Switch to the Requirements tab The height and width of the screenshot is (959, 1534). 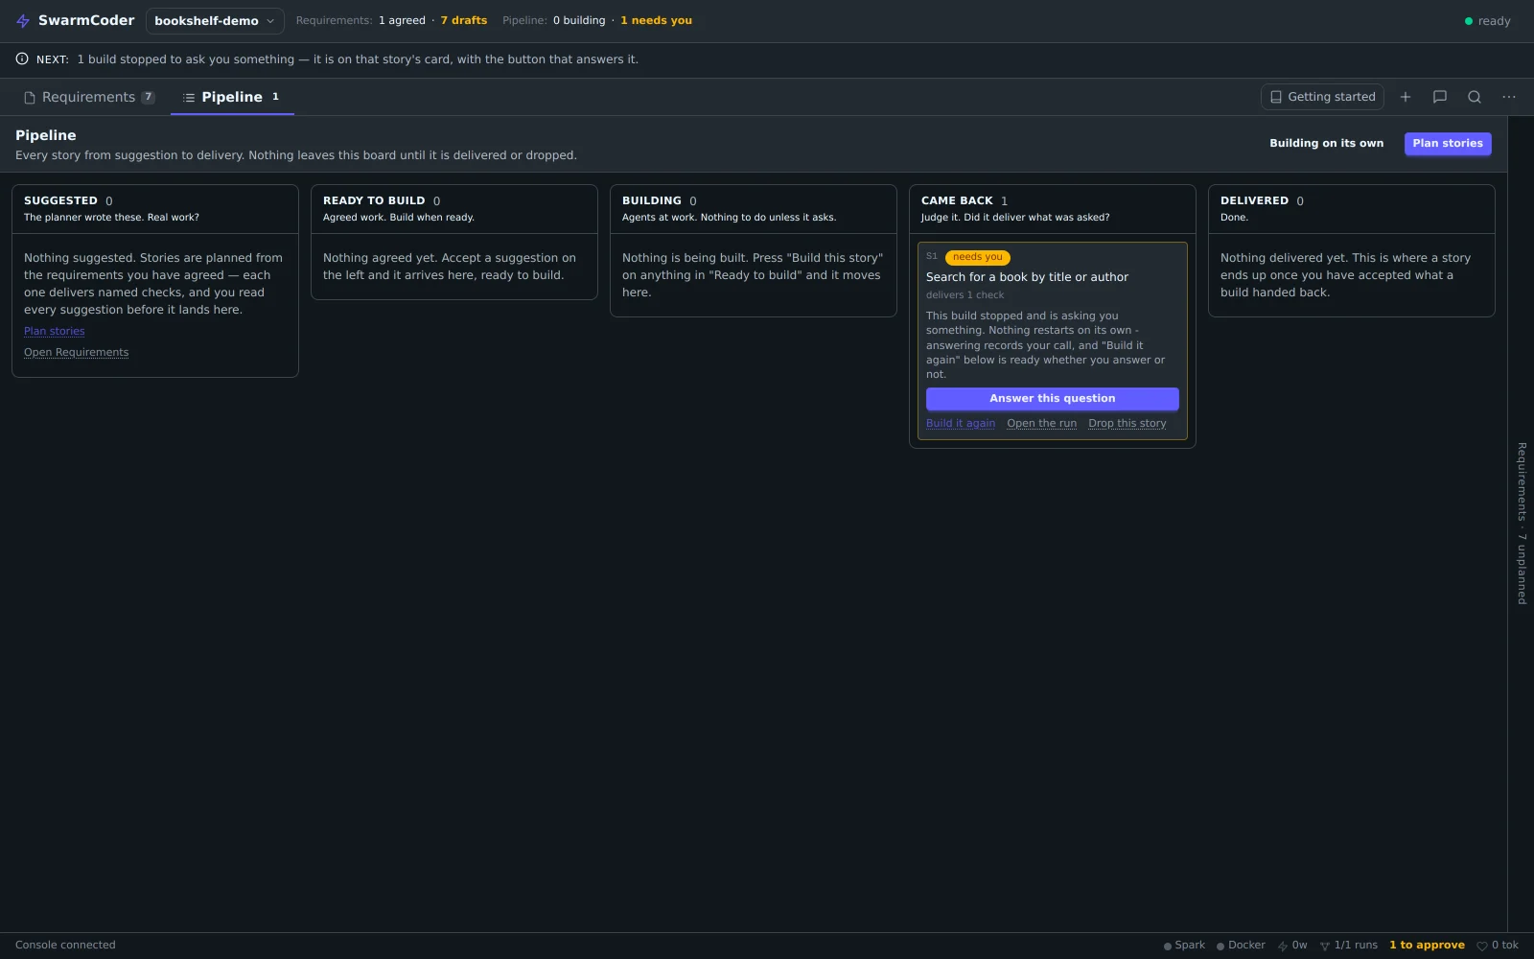tap(89, 97)
